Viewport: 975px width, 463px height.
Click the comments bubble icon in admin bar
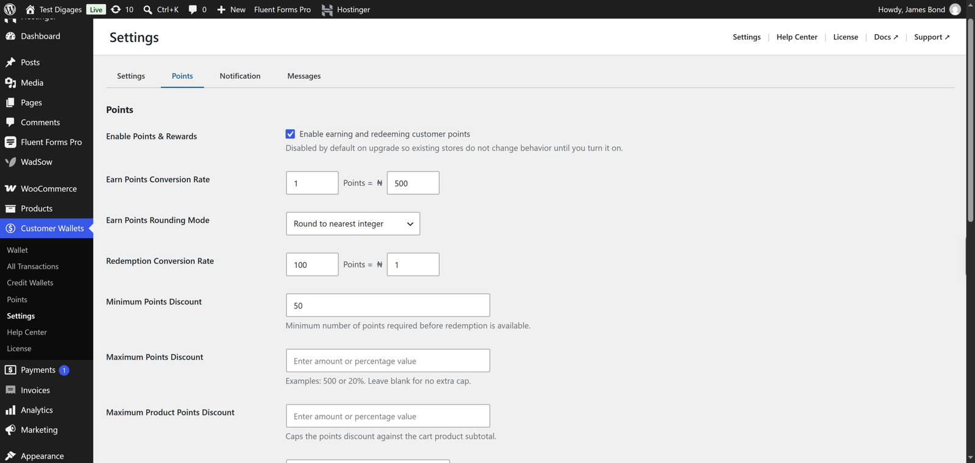pos(193,9)
